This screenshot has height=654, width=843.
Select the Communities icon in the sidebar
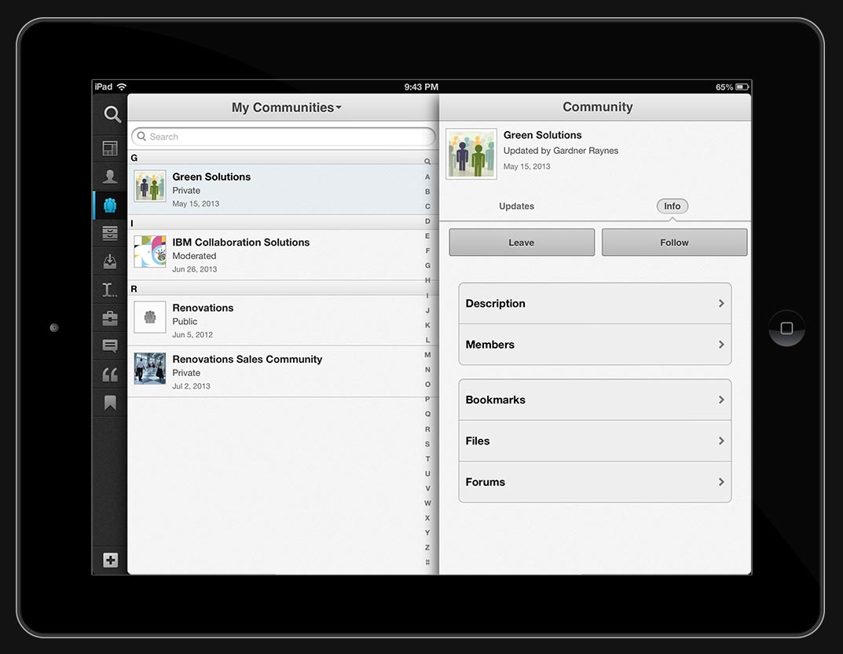(x=110, y=206)
